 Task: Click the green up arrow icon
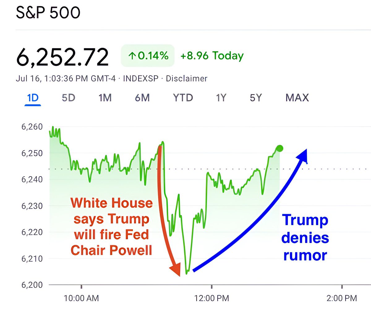[x=132, y=56]
